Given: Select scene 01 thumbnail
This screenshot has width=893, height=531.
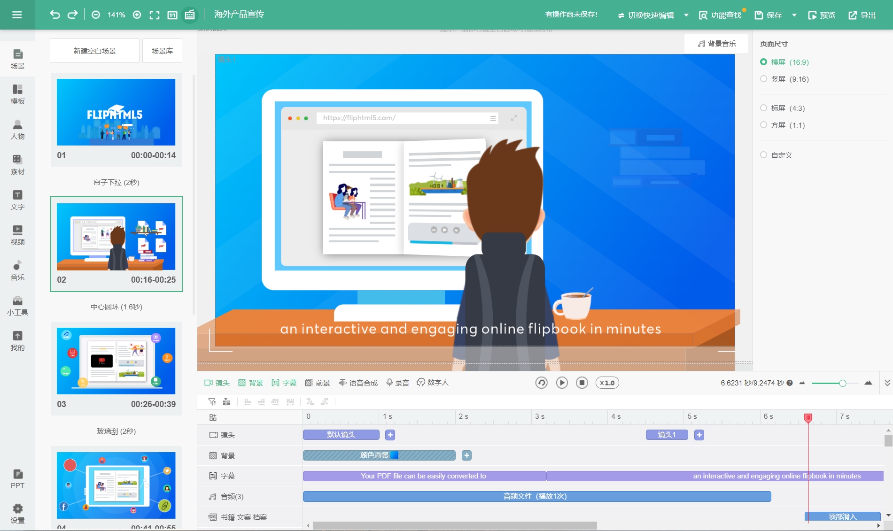Looking at the screenshot, I should 116,112.
